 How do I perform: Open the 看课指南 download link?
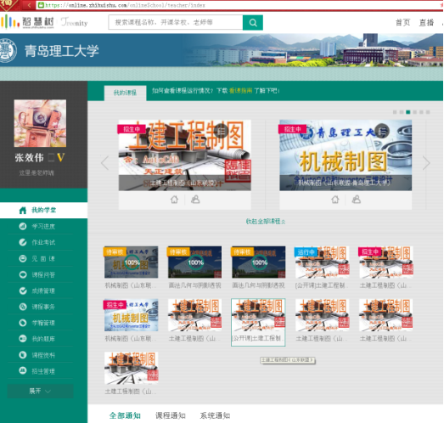point(240,91)
